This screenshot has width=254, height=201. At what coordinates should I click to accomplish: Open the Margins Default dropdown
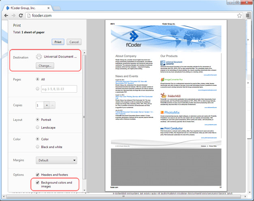tap(56, 160)
